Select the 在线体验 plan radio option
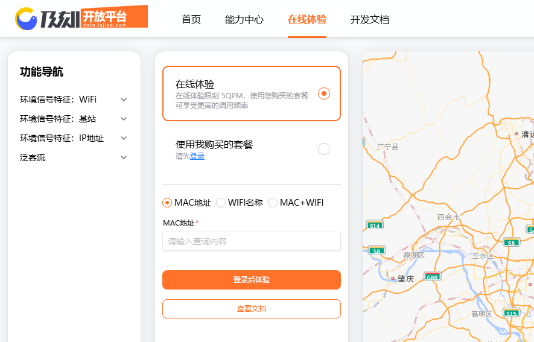The image size is (534, 342). 324,93
